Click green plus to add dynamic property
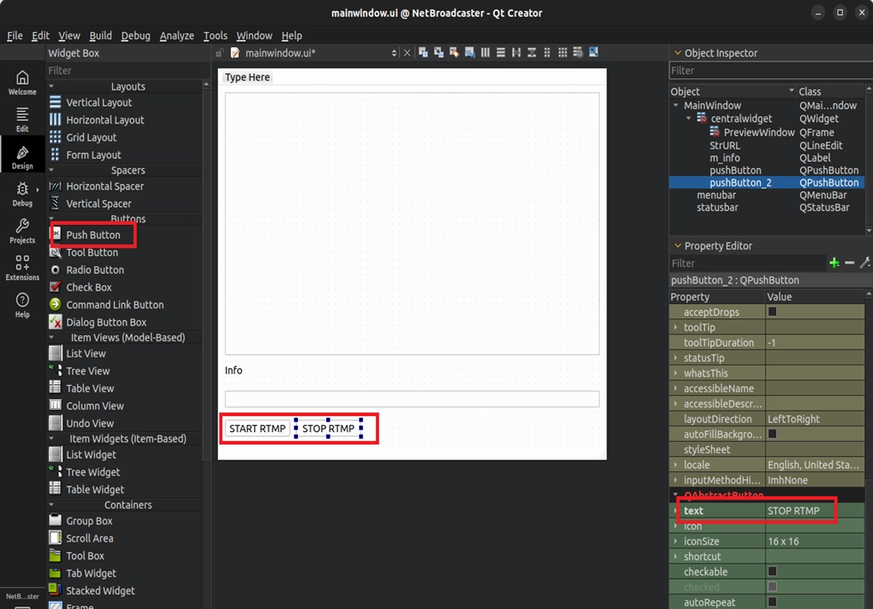The width and height of the screenshot is (873, 609). pos(834,263)
